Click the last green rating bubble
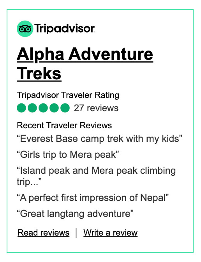 tap(65, 108)
